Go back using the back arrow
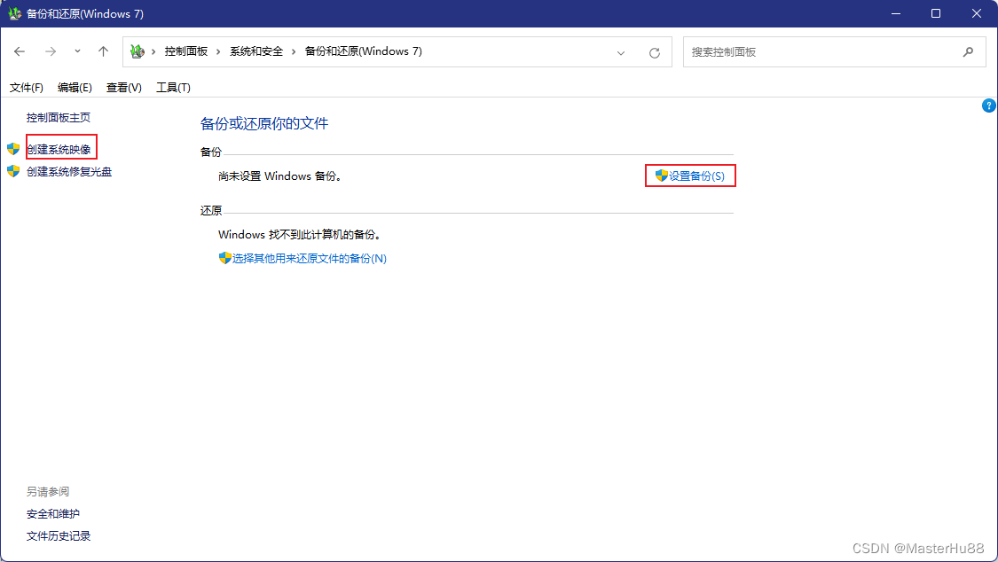Image resolution: width=998 pixels, height=562 pixels. point(20,51)
